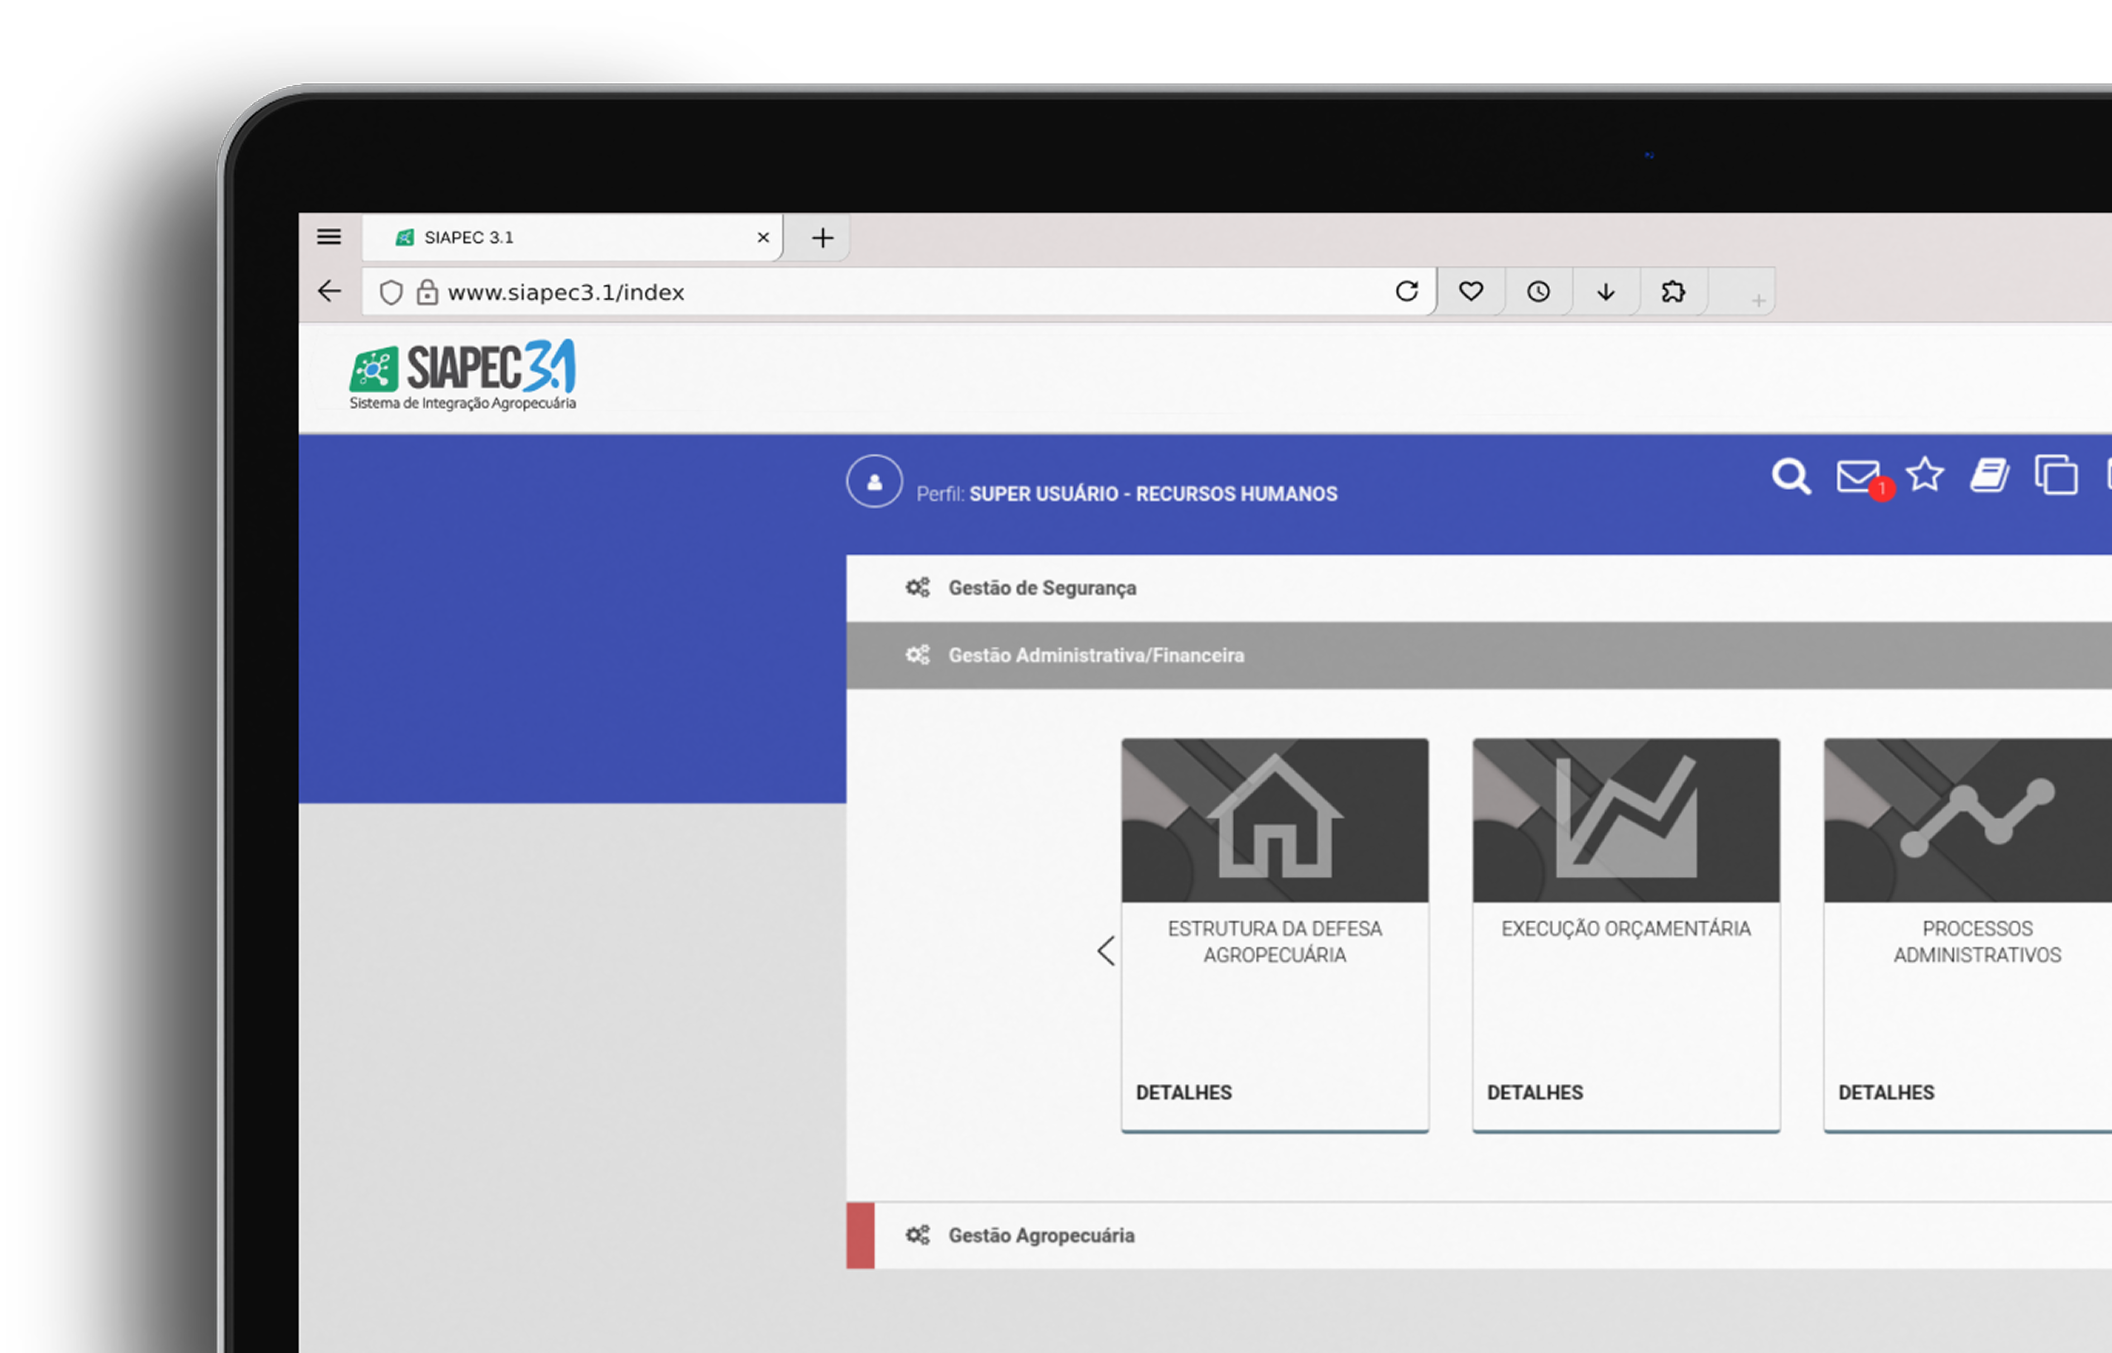Expand Gestão Agropecuária section
The width and height of the screenshot is (2112, 1353).
click(x=1479, y=1235)
